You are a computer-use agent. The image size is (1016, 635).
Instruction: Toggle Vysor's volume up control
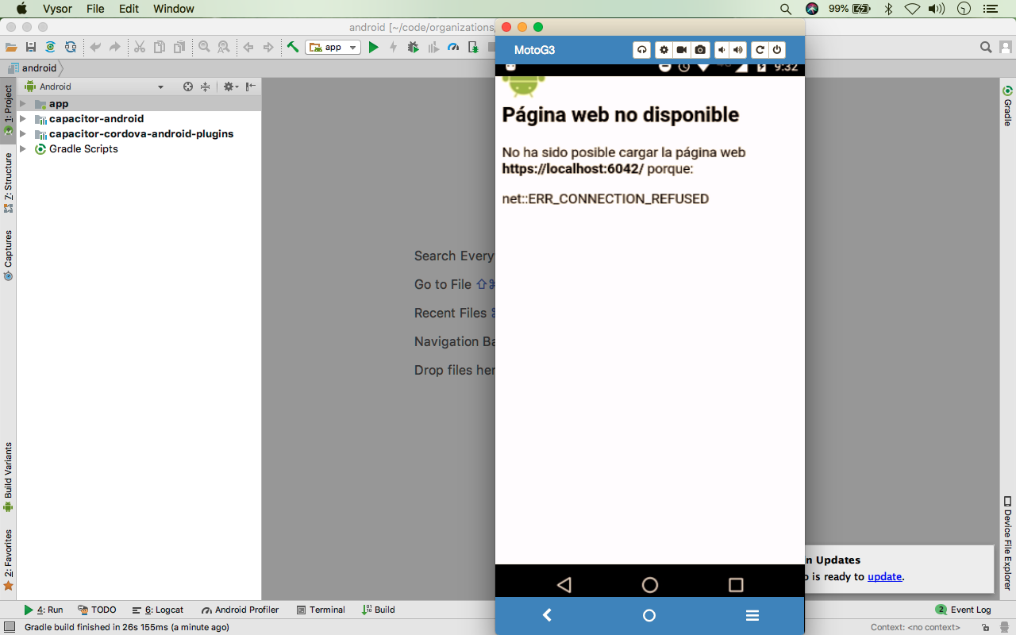coord(737,49)
